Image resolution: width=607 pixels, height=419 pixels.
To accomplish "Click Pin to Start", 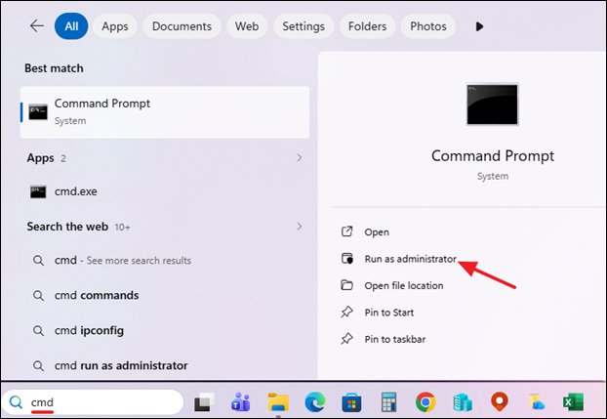I will click(x=389, y=313).
